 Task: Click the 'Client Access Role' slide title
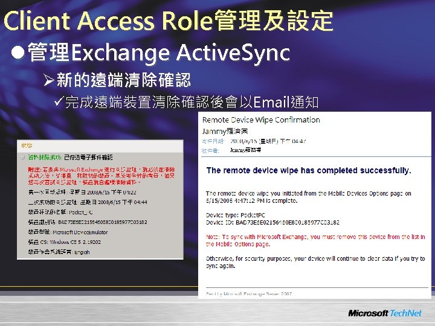point(168,21)
